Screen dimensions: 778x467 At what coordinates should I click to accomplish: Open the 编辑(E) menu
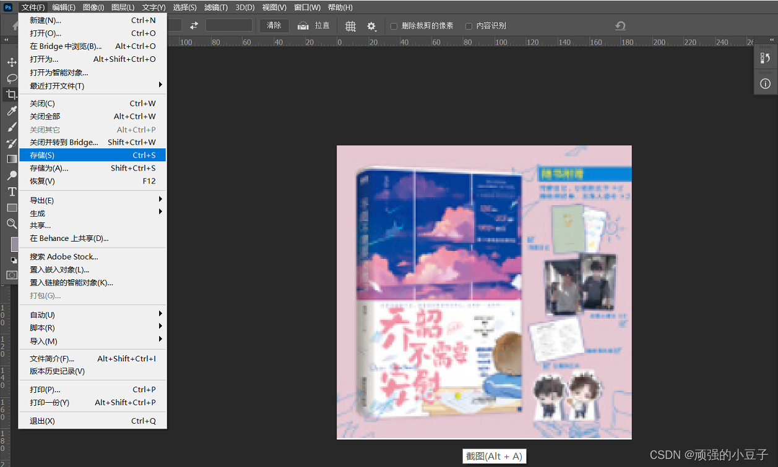coord(64,7)
